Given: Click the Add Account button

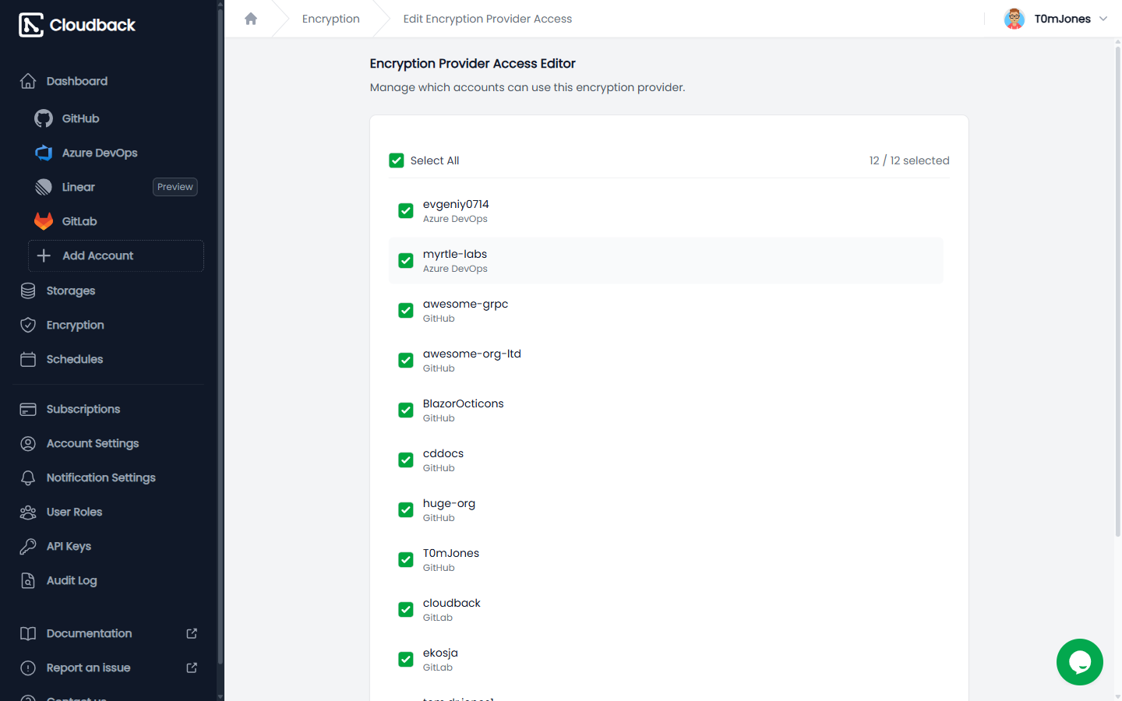Looking at the screenshot, I should pyautogui.click(x=116, y=255).
